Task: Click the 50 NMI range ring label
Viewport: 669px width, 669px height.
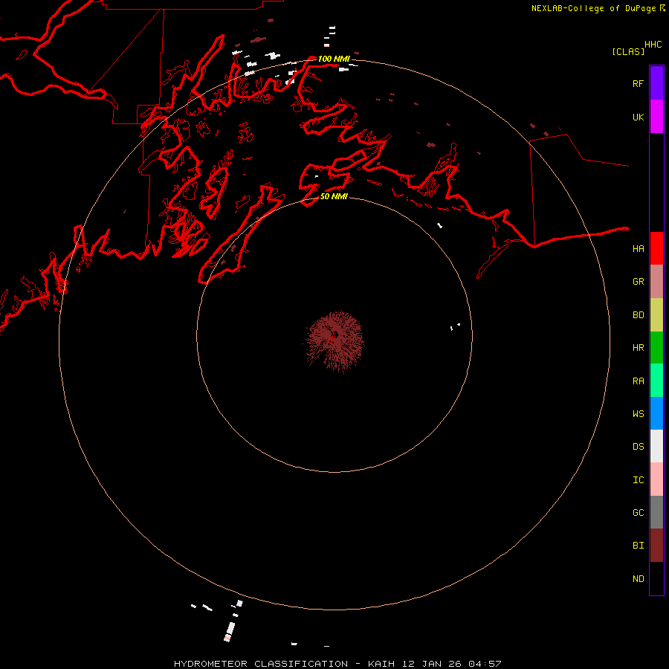Action: coord(334,196)
